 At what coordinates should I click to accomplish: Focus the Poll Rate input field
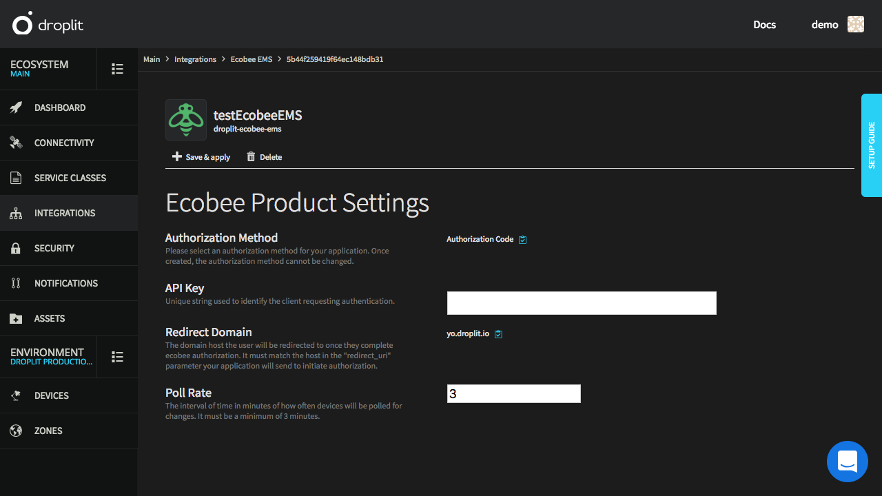(514, 394)
